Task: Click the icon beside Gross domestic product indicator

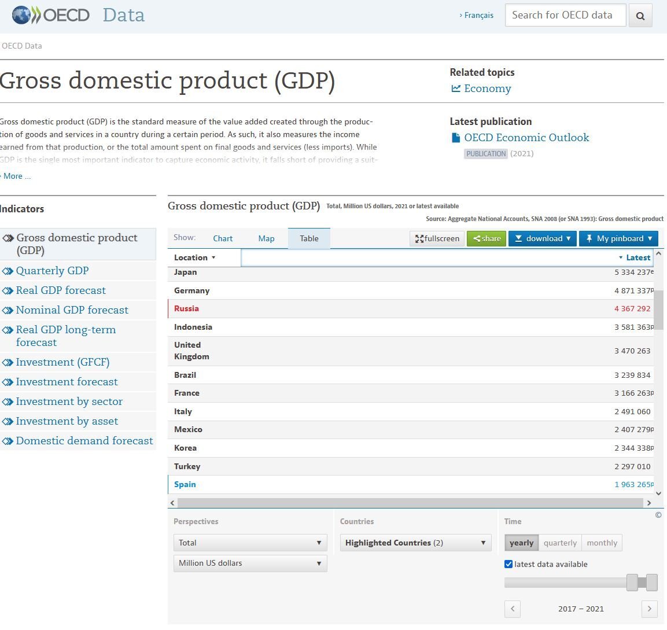Action: [8, 238]
